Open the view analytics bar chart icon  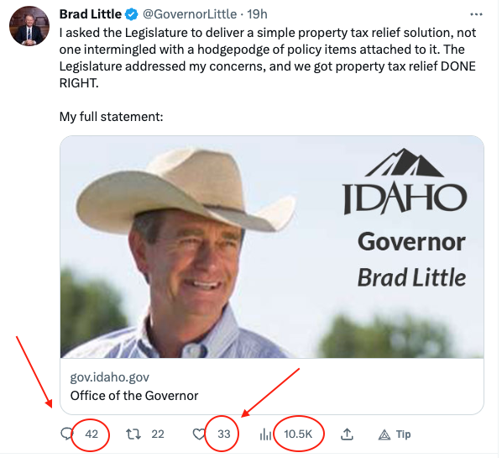[x=265, y=434]
